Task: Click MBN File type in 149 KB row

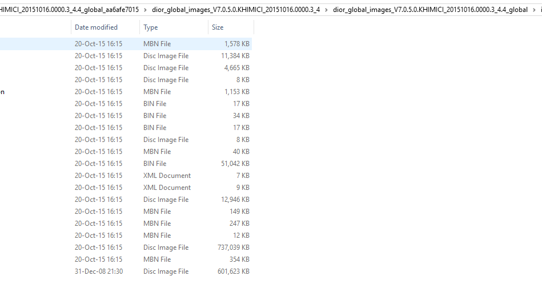Action: tap(157, 212)
